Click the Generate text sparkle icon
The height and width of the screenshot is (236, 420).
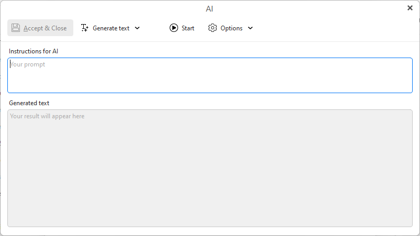(x=85, y=28)
